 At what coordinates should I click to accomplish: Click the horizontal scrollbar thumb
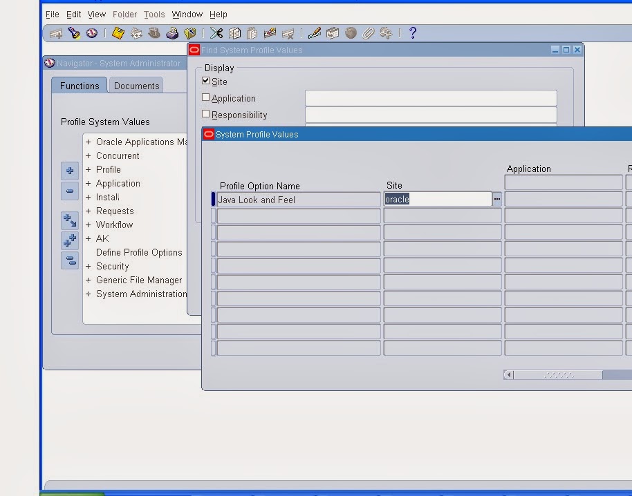(558, 375)
